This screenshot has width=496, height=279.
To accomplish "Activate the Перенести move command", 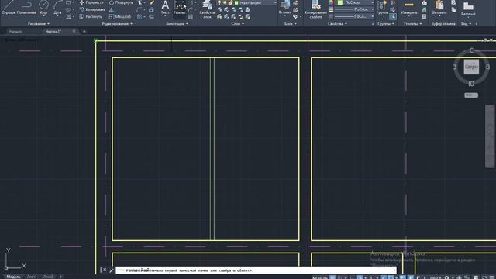I will click(91, 2).
